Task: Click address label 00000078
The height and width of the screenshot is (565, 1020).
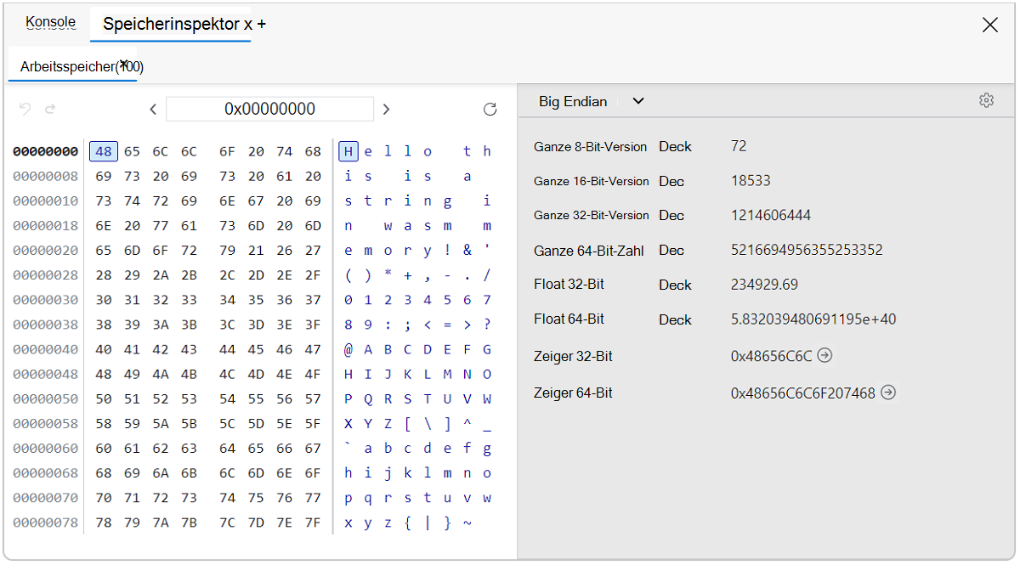Action: pos(46,523)
